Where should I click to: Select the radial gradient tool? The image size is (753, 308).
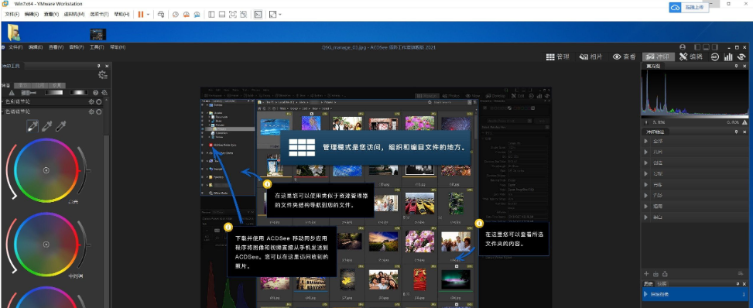click(x=78, y=92)
